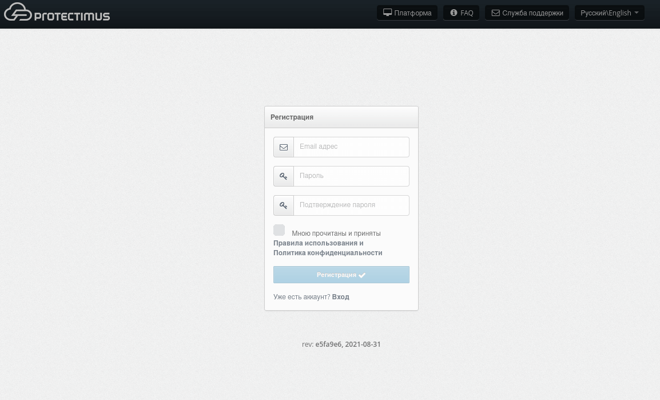Open Правила использования link

pyautogui.click(x=315, y=243)
